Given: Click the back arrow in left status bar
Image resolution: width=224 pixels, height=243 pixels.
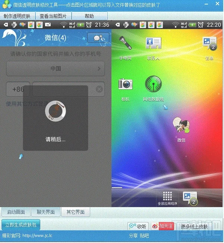Looking at the screenshot, I should 6,25.
